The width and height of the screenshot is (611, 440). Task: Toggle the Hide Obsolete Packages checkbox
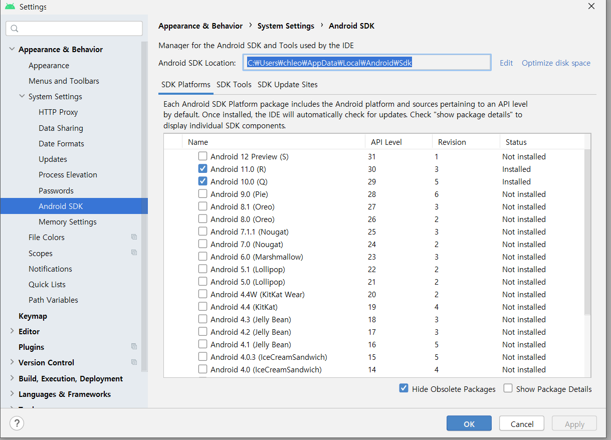403,388
